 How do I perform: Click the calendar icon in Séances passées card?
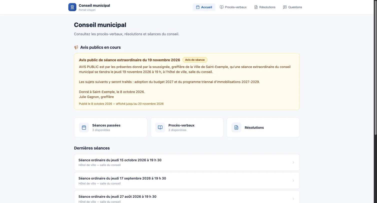(84, 127)
